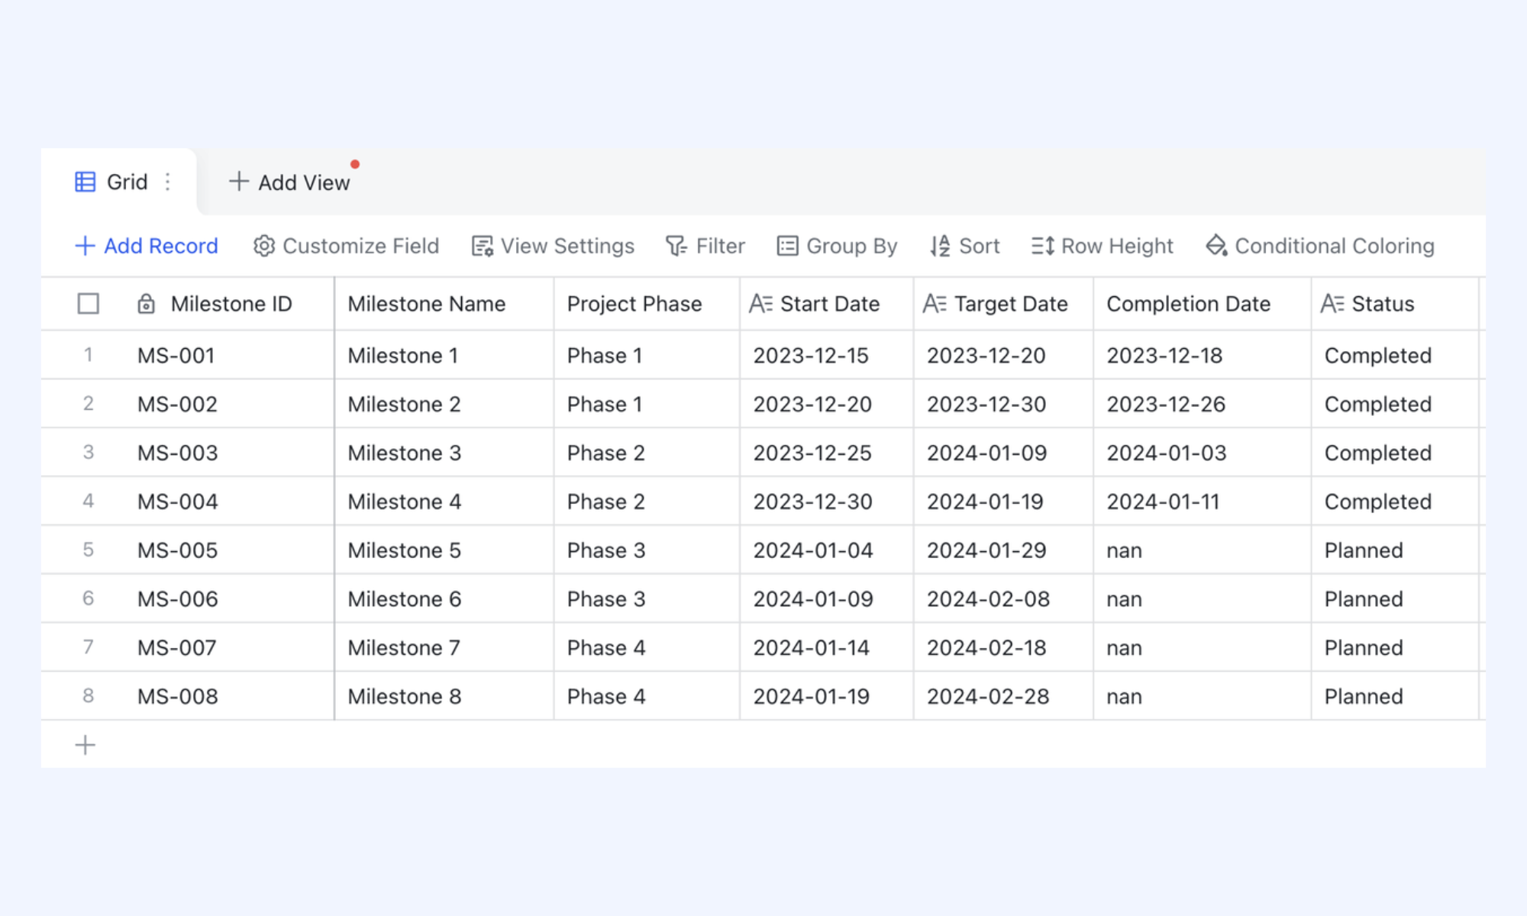Select the MS-008 cell
The image size is (1527, 916).
point(231,696)
